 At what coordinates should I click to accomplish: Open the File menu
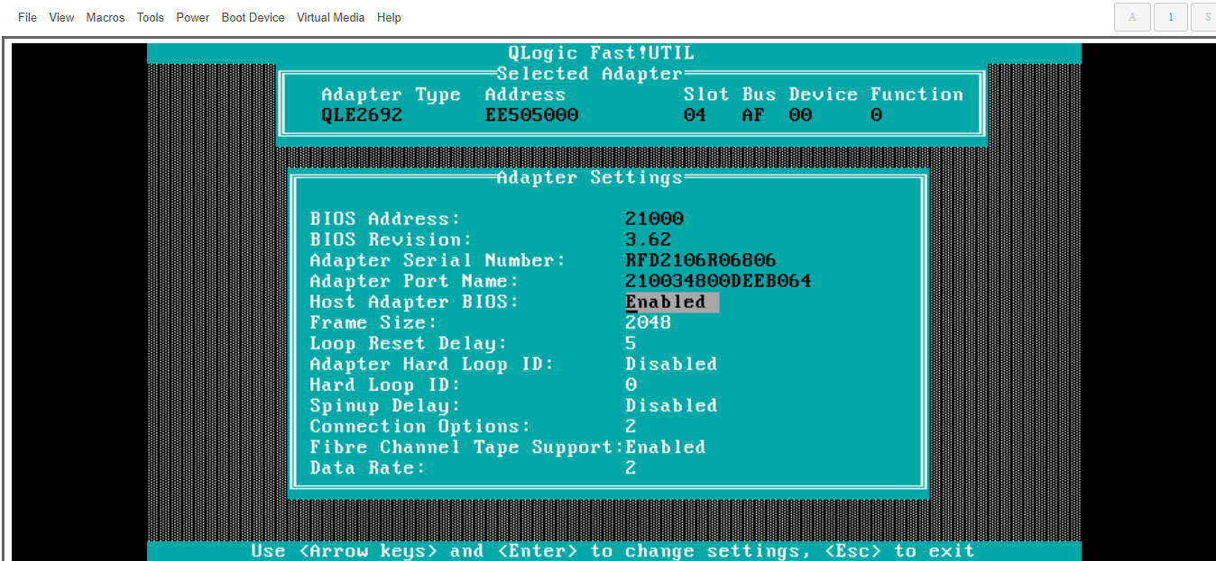(x=27, y=17)
